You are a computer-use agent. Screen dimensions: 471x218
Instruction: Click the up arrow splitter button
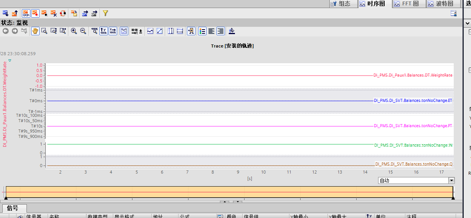(225, 202)
